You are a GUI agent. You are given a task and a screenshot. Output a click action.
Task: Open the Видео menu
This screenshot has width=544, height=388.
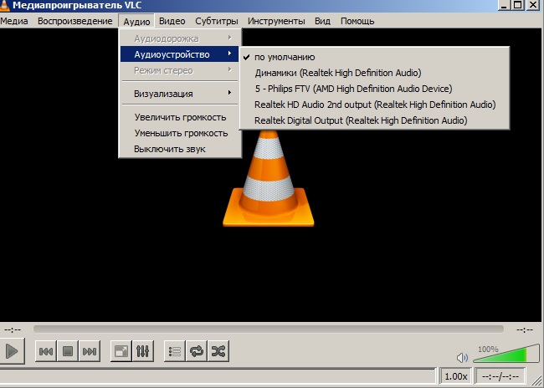pos(172,21)
